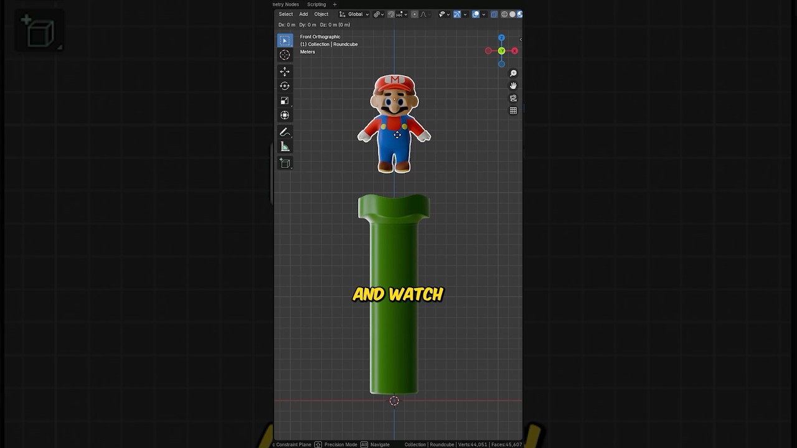Image resolution: width=797 pixels, height=448 pixels.
Task: Click the 3D cursor at the origin
Action: coord(394,401)
